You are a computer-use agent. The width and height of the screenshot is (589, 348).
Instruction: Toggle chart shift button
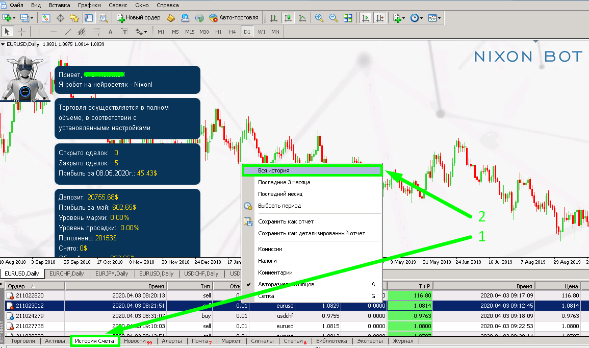pos(380,18)
